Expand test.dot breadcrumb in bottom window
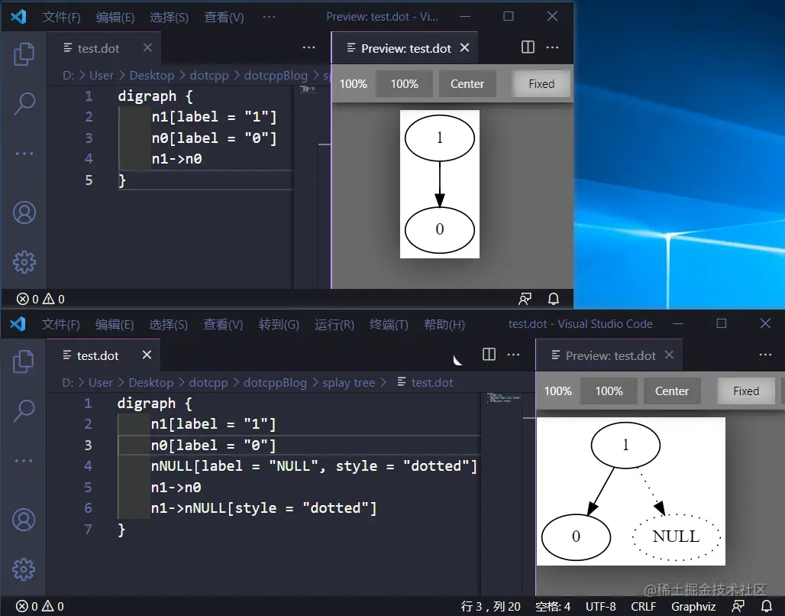The width and height of the screenshot is (785, 616). [425, 383]
